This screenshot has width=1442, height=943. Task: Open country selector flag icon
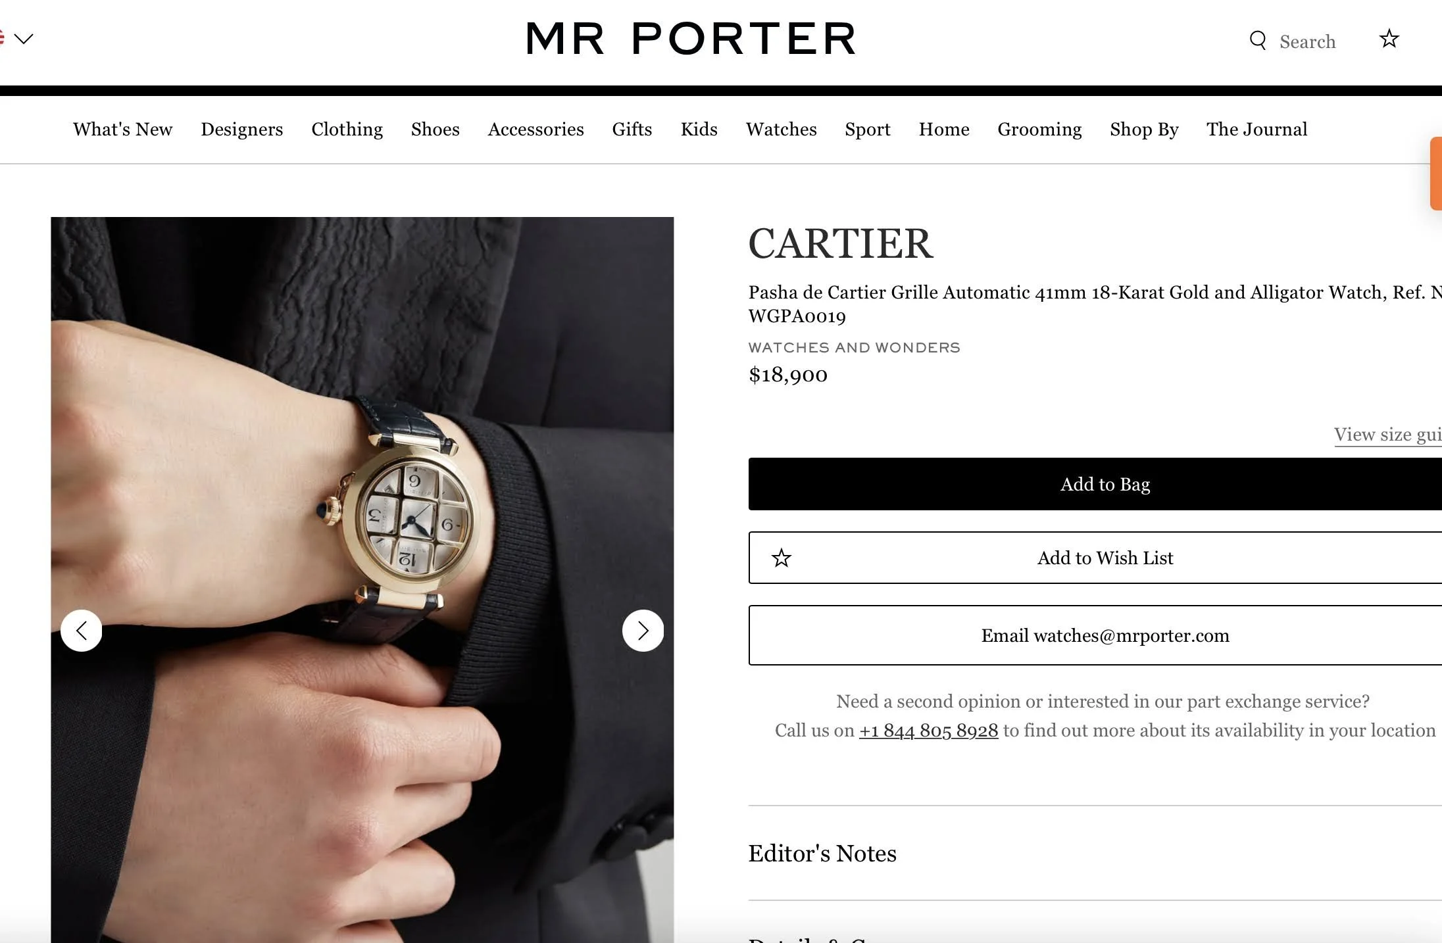click(2, 38)
